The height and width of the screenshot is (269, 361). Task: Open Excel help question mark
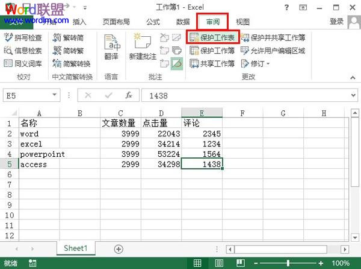286,8
